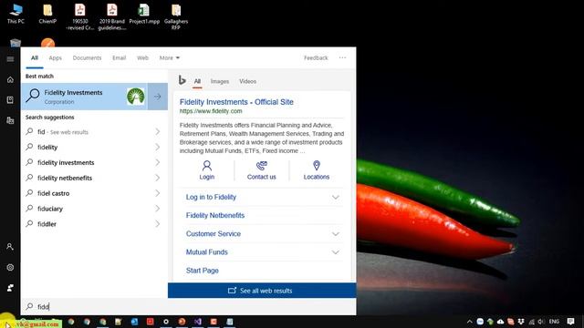
Task: Open the Start Page link
Action: pos(203,271)
